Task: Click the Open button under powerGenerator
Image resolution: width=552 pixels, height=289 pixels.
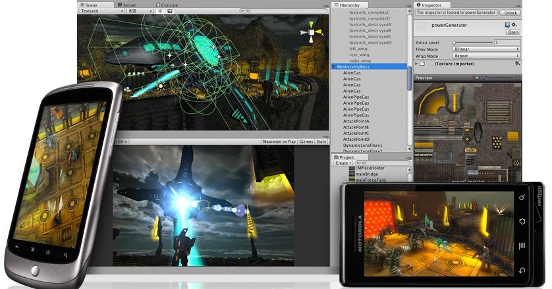Action: click(513, 32)
